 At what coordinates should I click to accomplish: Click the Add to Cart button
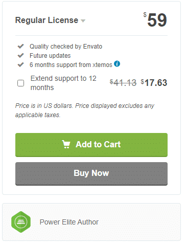click(x=91, y=145)
